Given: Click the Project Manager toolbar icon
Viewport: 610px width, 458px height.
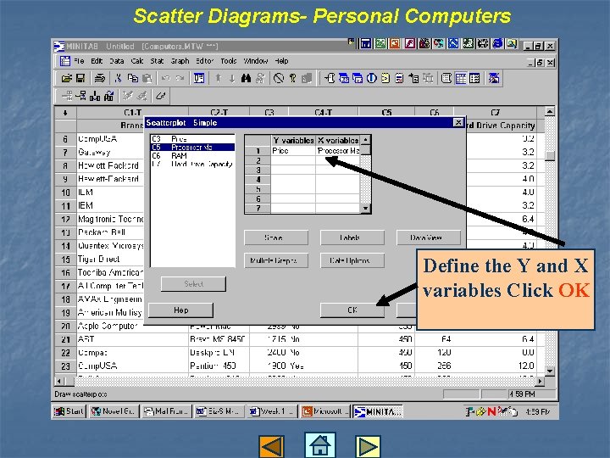Looking at the screenshot, I should pyautogui.click(x=474, y=78).
